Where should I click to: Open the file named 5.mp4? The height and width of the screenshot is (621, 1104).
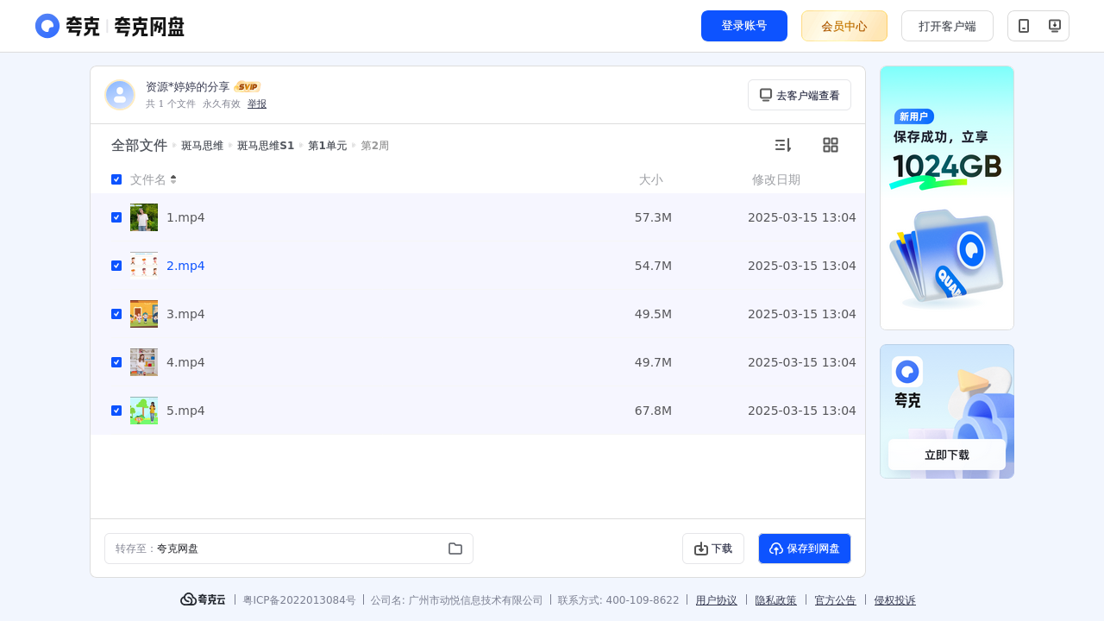[185, 411]
